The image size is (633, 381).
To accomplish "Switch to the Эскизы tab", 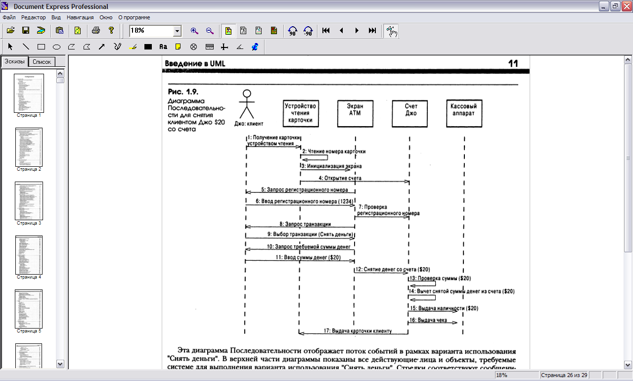I will click(x=14, y=61).
